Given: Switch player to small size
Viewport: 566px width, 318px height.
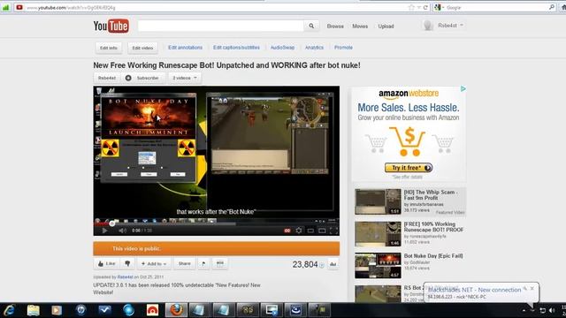Looking at the screenshot, I should (x=310, y=231).
